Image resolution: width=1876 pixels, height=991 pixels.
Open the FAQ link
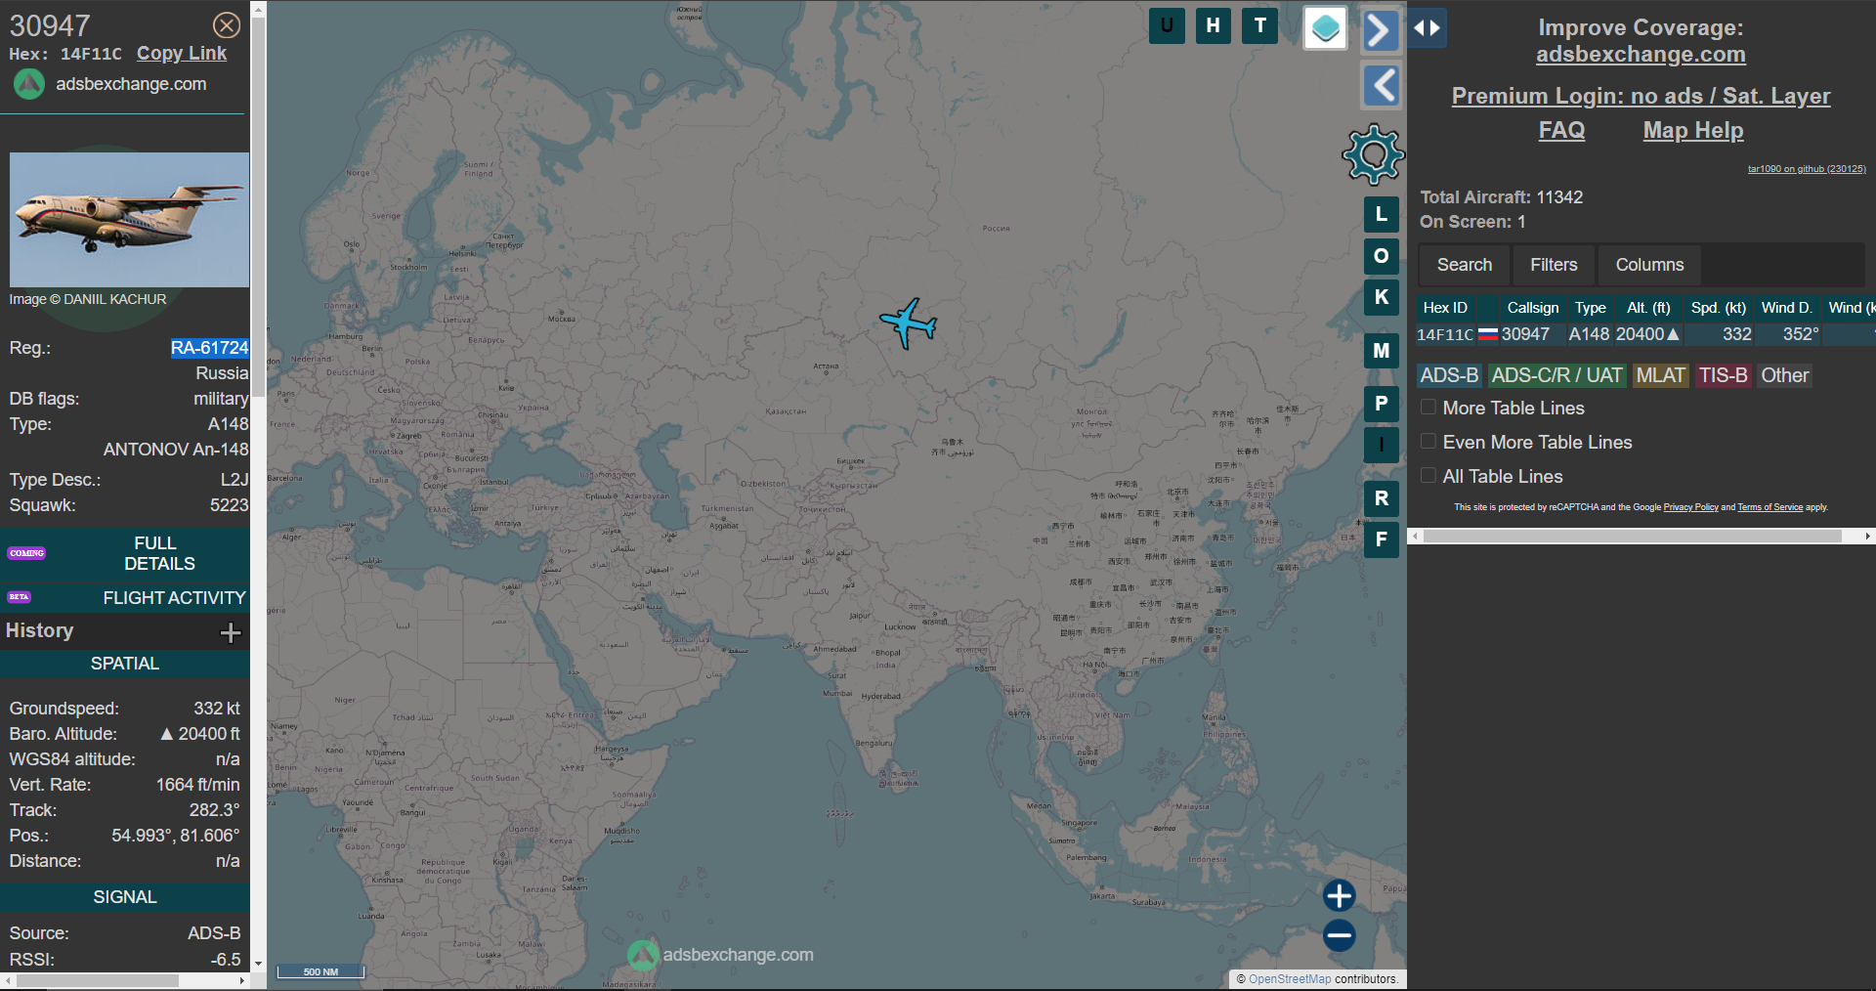1561,130
